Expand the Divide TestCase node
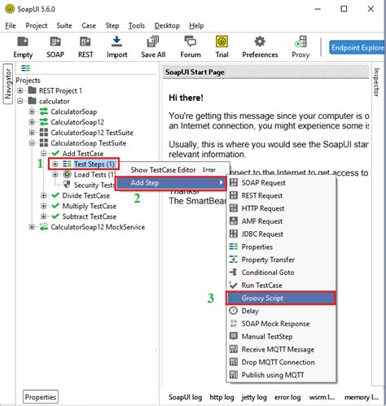Screen dimensions: 386x406 [43, 195]
